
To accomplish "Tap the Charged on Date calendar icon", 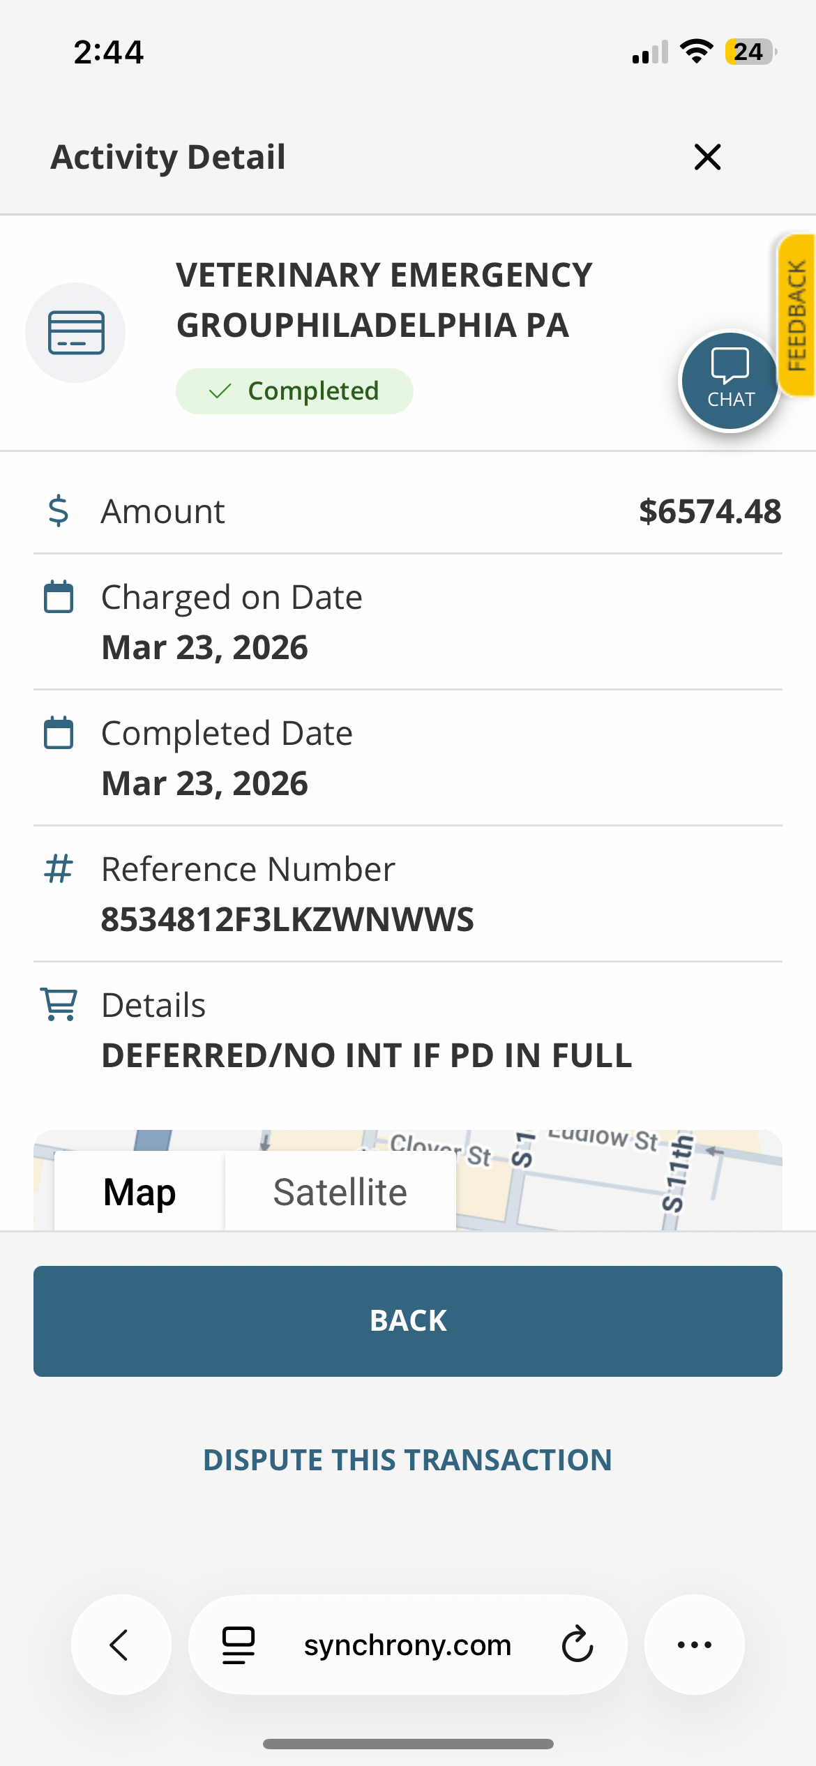I will click(x=59, y=597).
